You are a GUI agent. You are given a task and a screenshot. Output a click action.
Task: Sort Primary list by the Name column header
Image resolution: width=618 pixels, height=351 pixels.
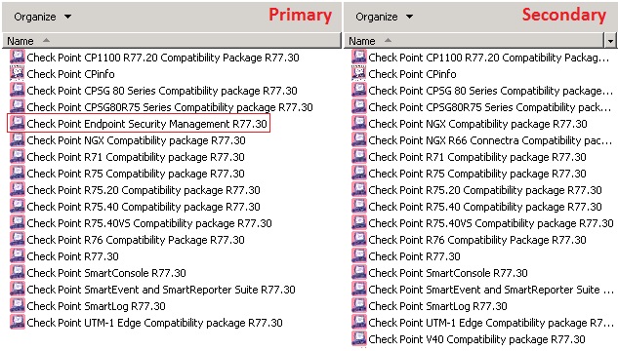coord(172,41)
